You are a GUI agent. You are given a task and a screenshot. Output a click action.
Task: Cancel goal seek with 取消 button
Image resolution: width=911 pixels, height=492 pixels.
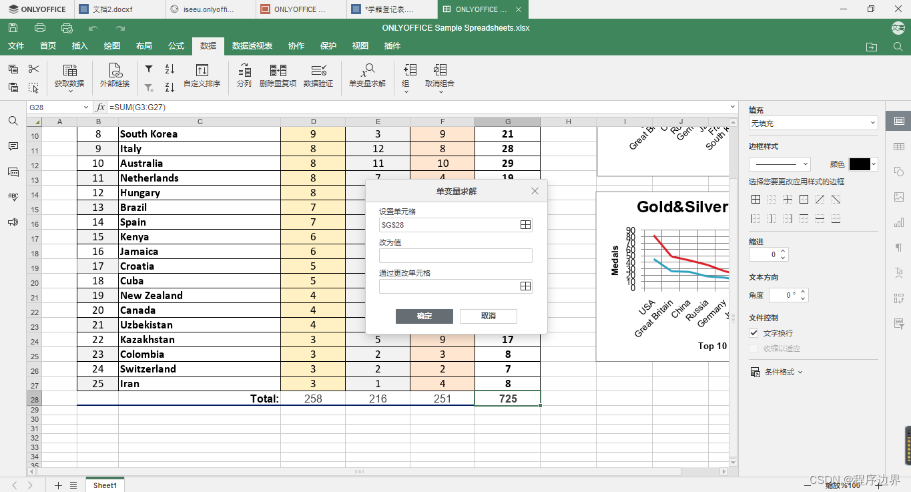click(x=489, y=316)
